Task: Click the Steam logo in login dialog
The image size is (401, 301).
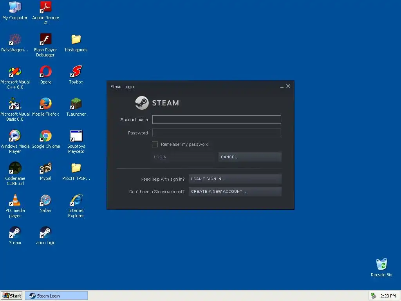Action: 157,103
